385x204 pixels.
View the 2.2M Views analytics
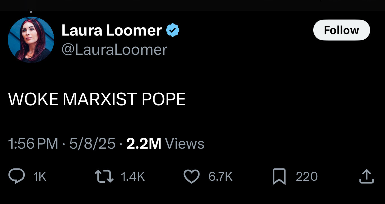pos(165,144)
